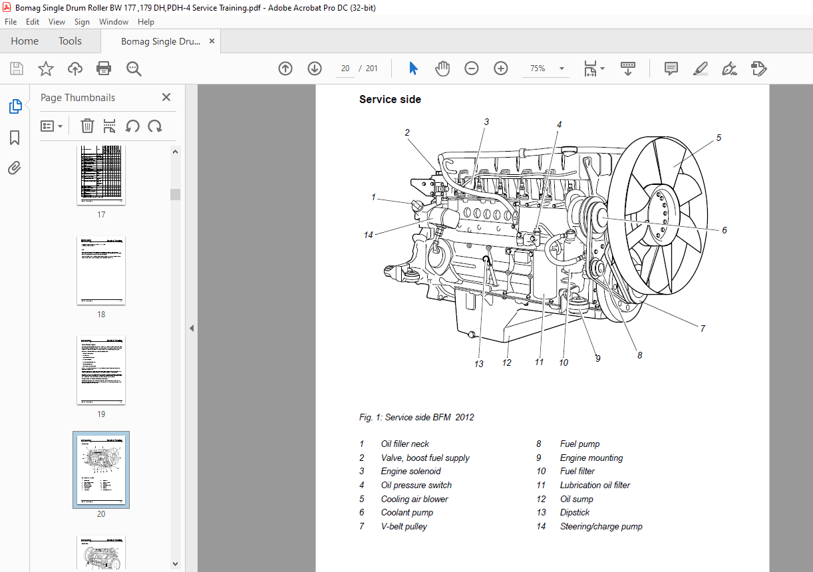Open Page Thumbnails sidebar icon

click(x=15, y=106)
